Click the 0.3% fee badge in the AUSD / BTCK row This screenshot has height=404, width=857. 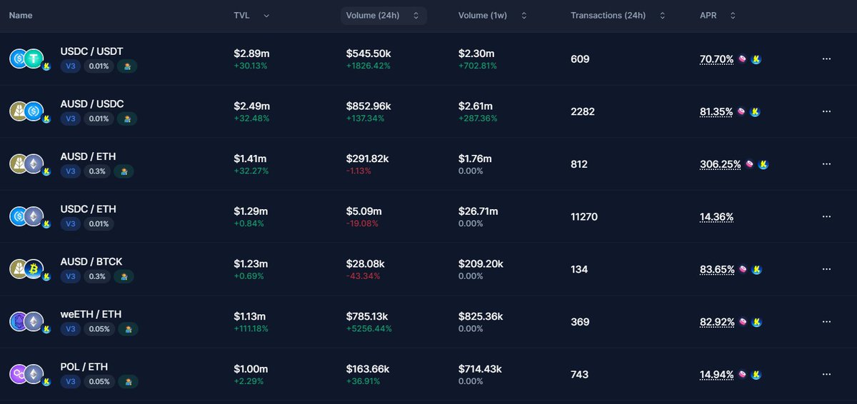tap(97, 276)
